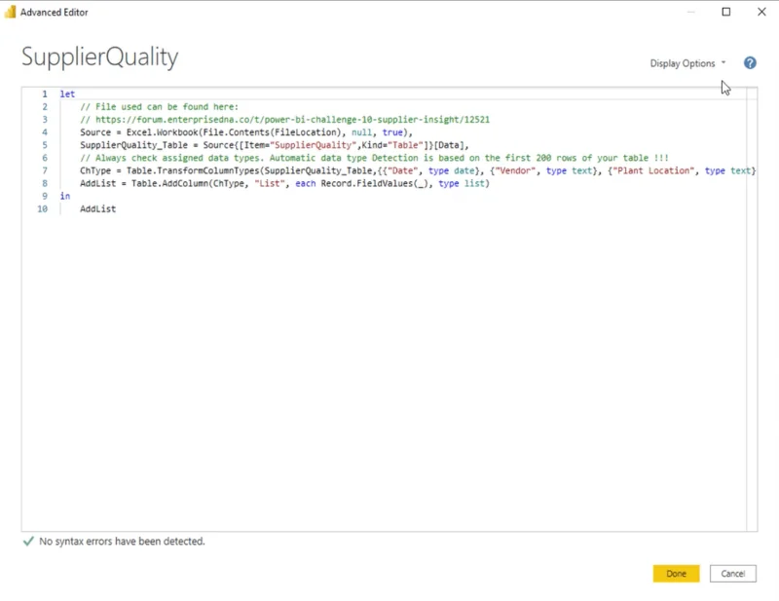
Task: Click the 'Advanced Editor' window title text
Action: click(x=55, y=12)
